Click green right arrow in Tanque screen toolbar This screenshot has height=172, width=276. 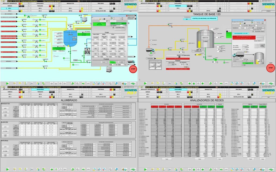203,83
